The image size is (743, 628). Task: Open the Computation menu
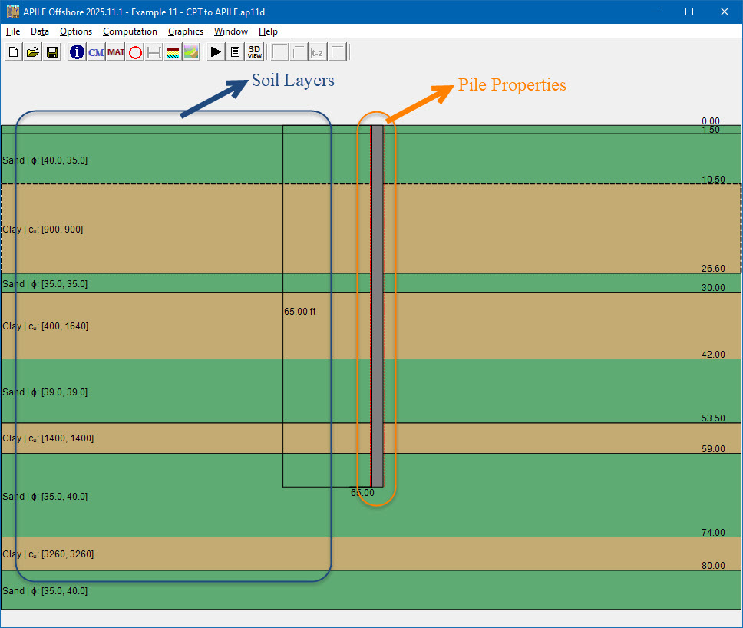click(x=130, y=31)
